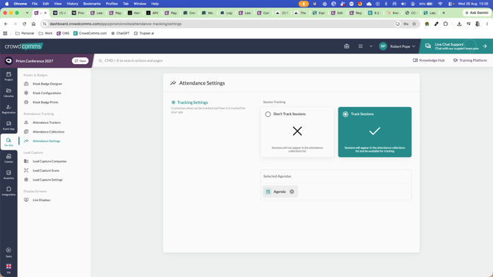Open the Trupeer.ai bookmark

coord(144,33)
